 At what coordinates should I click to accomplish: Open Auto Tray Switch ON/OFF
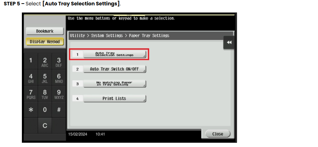pyautogui.click(x=115, y=69)
